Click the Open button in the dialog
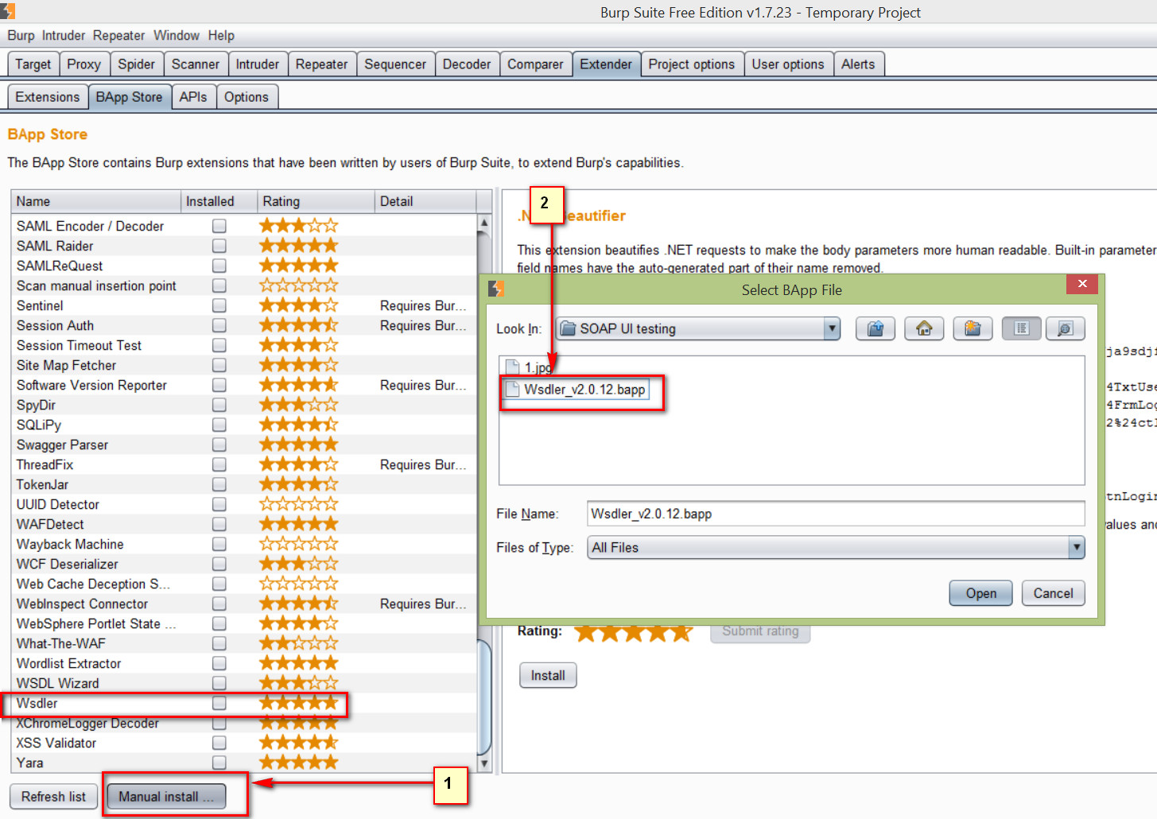 coord(980,592)
